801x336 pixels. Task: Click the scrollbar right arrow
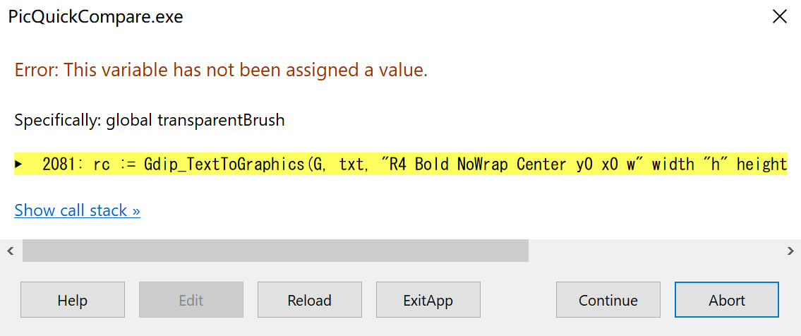790,251
